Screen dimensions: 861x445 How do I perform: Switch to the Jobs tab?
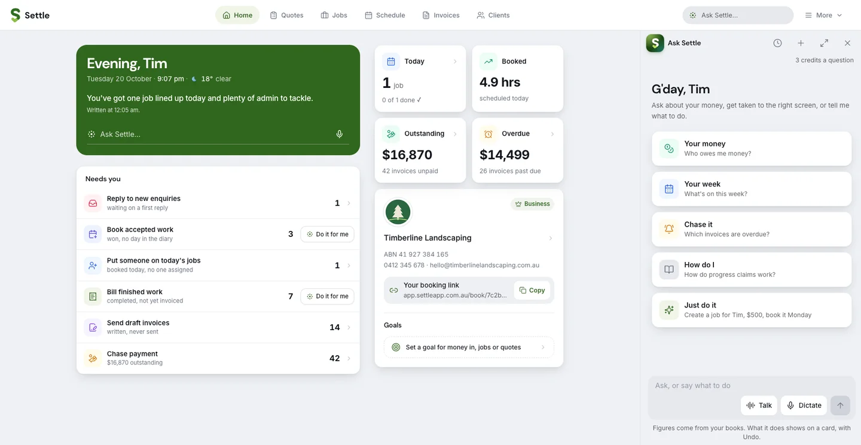(x=334, y=15)
